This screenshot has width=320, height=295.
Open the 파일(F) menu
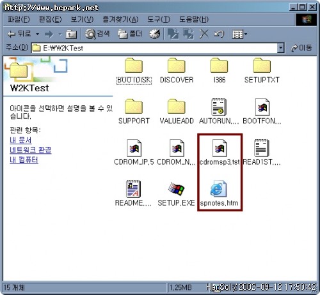[19, 20]
